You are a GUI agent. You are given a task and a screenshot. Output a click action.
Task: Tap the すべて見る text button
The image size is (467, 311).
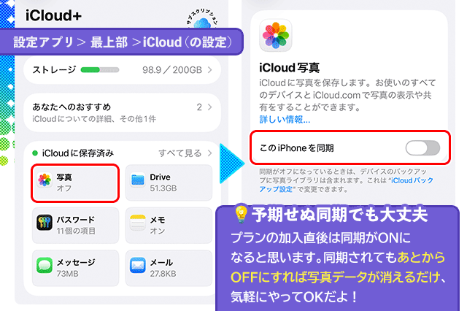coord(180,153)
